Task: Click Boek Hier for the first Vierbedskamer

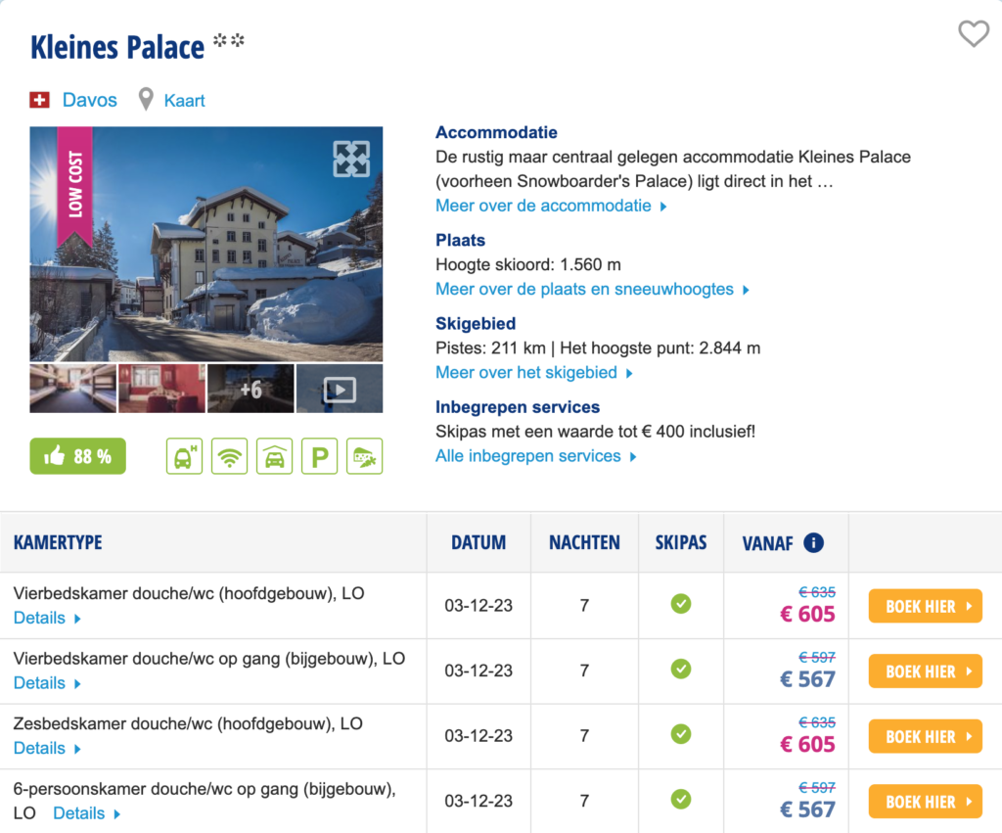Action: pyautogui.click(x=925, y=606)
